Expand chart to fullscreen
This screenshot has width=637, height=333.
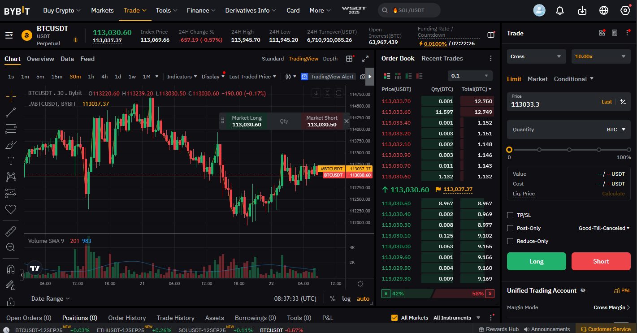pos(365,59)
